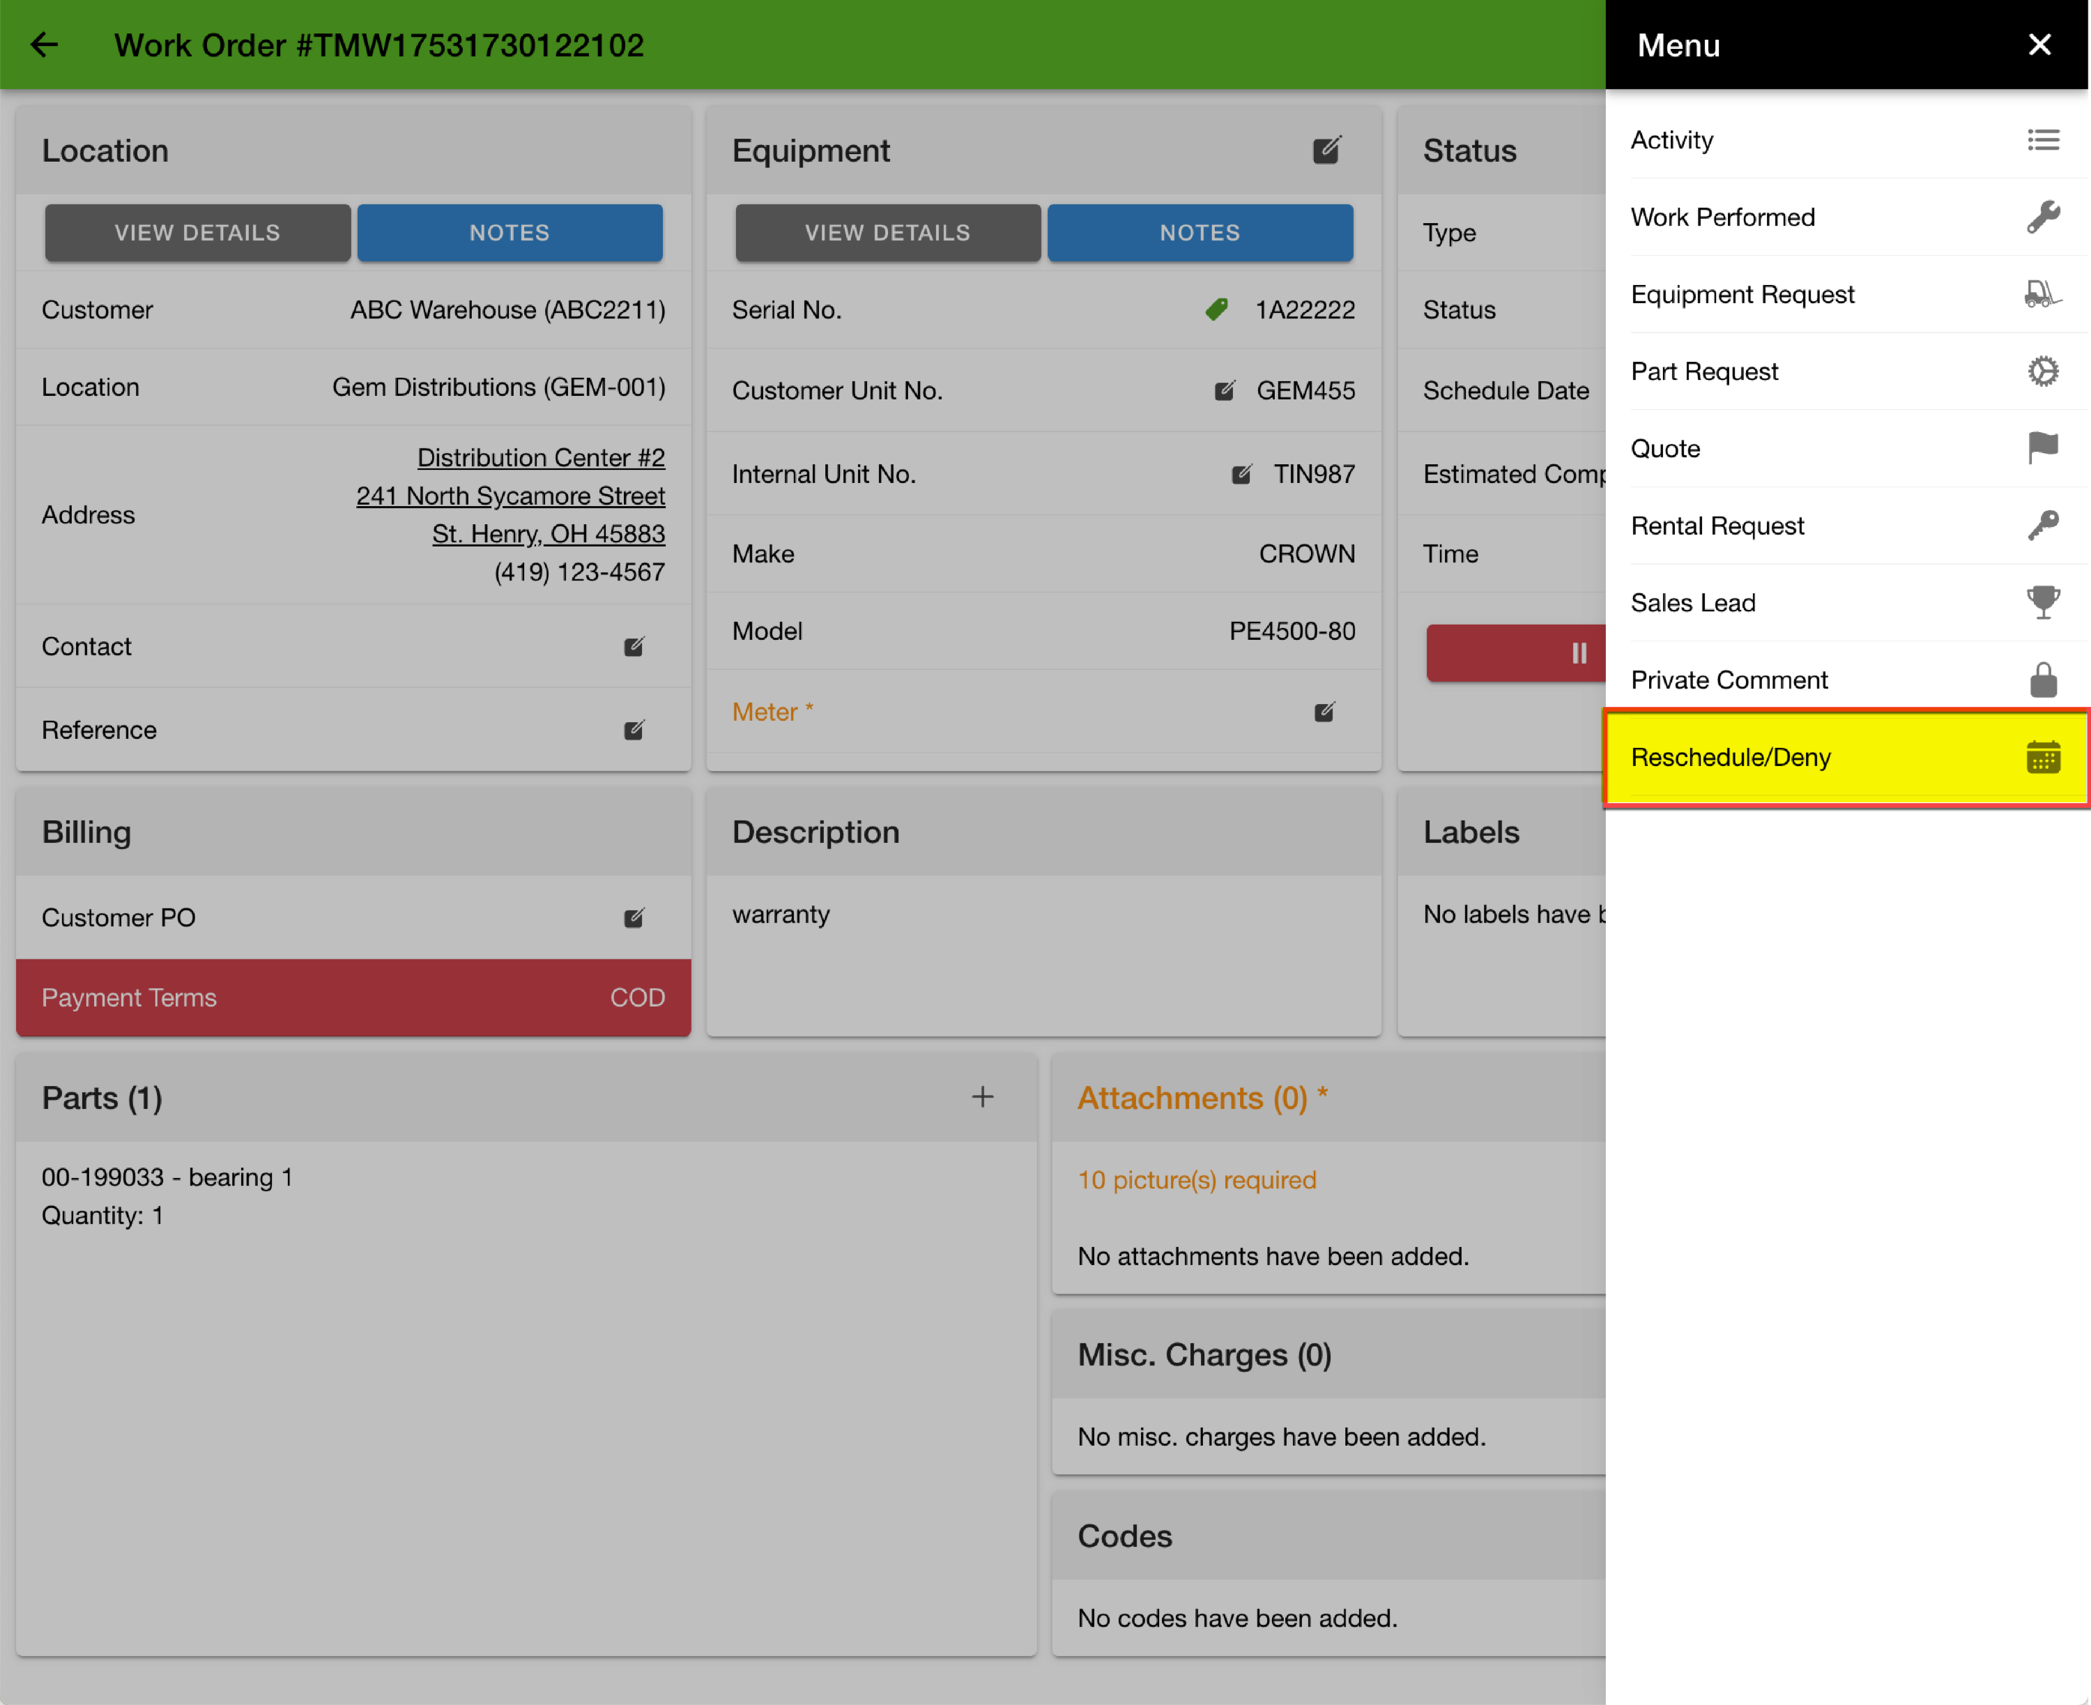Click the Schedule Date label

1506,390
